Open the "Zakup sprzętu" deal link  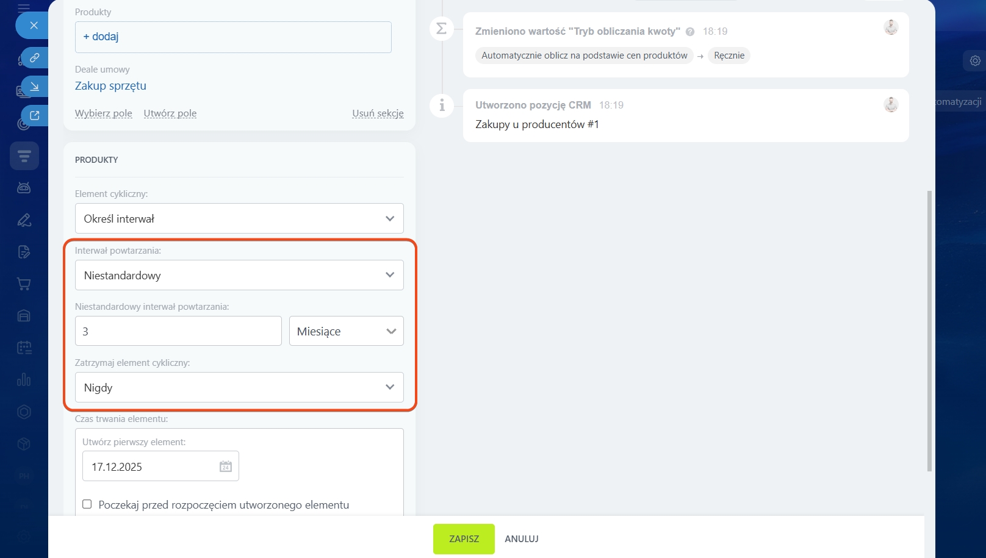[110, 86]
